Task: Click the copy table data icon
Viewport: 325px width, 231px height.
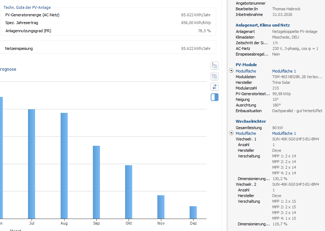Action: pyautogui.click(x=214, y=76)
